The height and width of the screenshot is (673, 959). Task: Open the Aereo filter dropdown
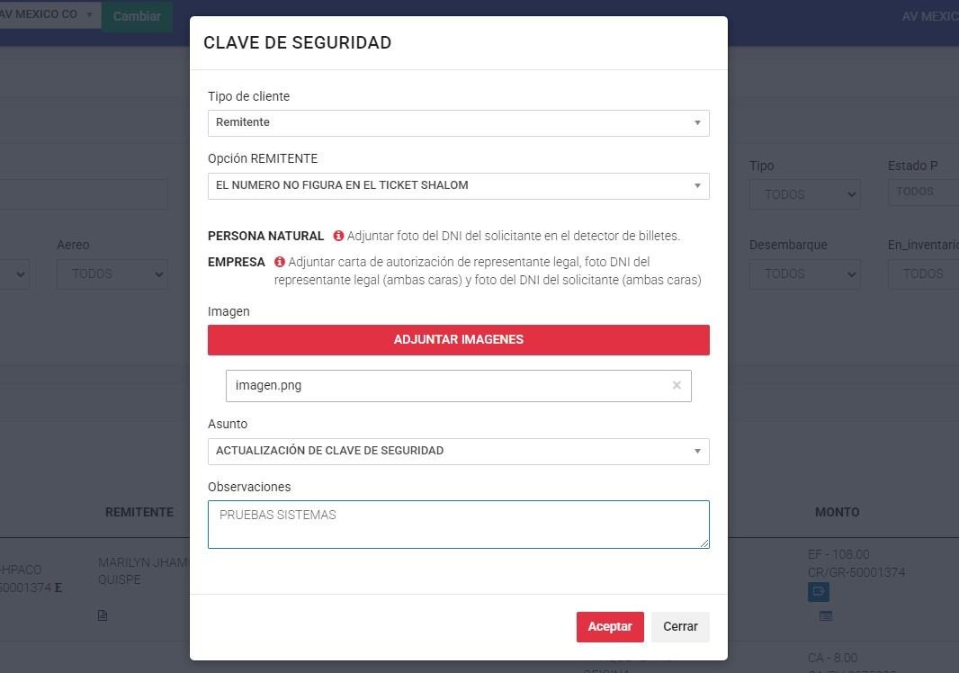pos(112,274)
